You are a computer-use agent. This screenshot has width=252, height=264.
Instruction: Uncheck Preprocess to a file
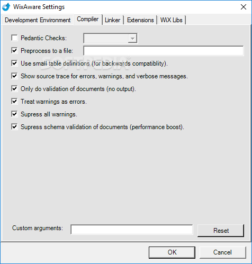coord(14,51)
